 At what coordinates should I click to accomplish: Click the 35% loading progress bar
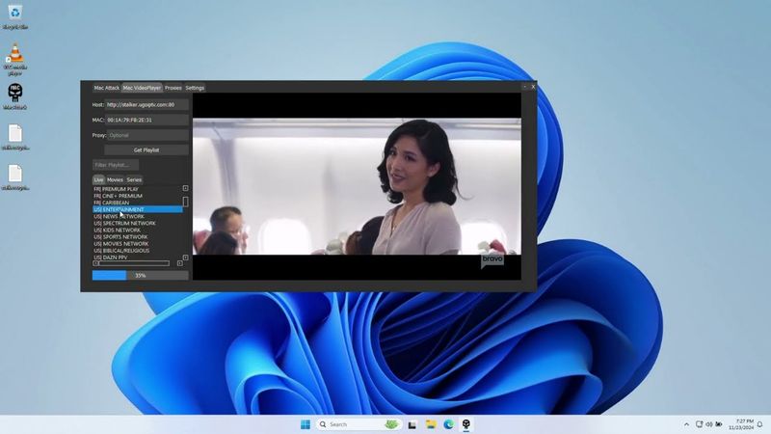[x=140, y=276]
